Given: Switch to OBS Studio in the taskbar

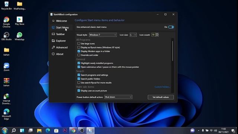Looking at the screenshot, I should pyautogui.click(x=82, y=131).
